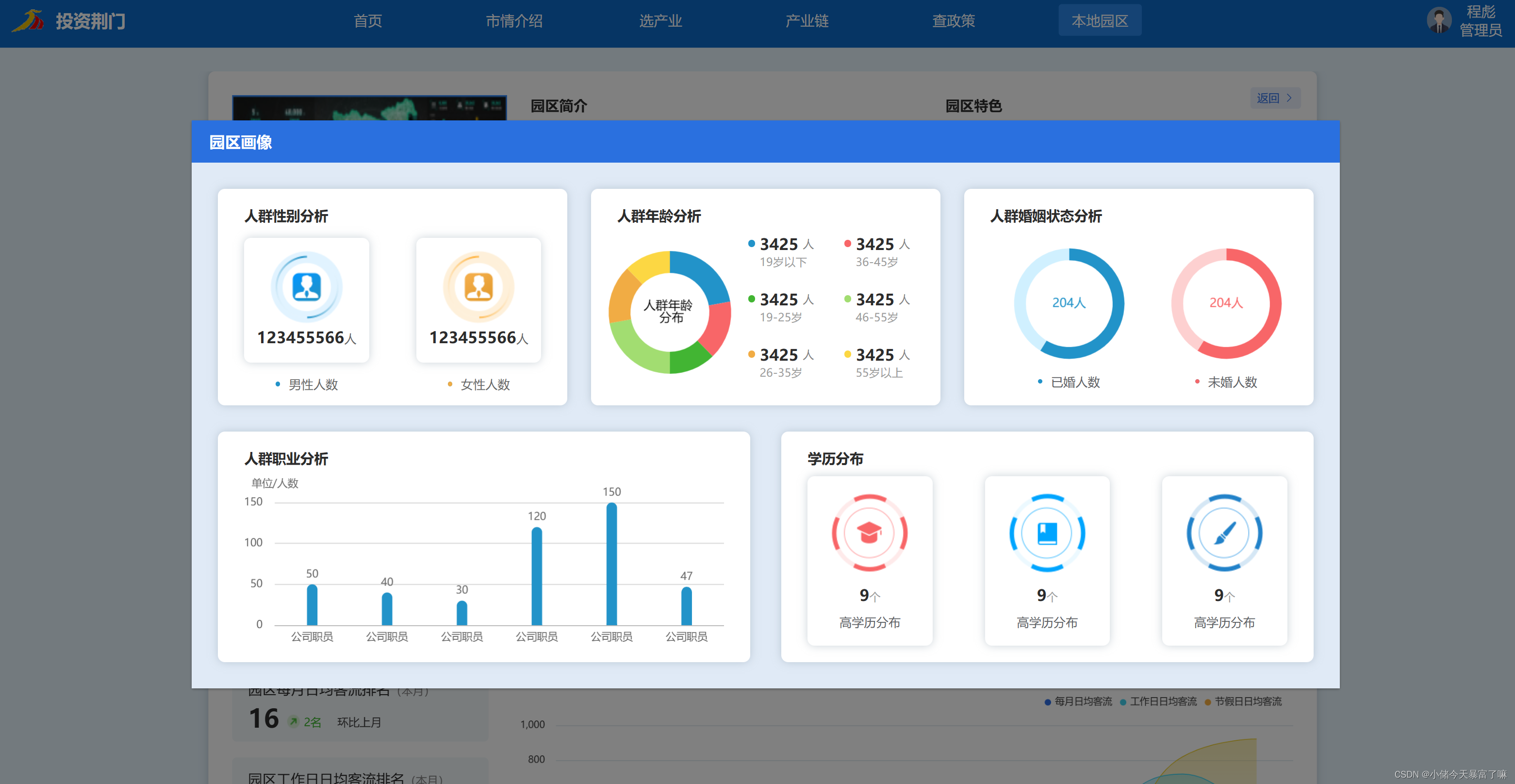Click the green rank-up arrow icon
Viewport: 1515px width, 784px height.
click(293, 721)
